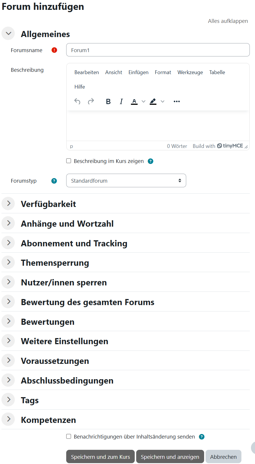Open the help for Beschreibung im Kurs zeigen
Image resolution: width=255 pixels, height=464 pixels.
click(150, 161)
